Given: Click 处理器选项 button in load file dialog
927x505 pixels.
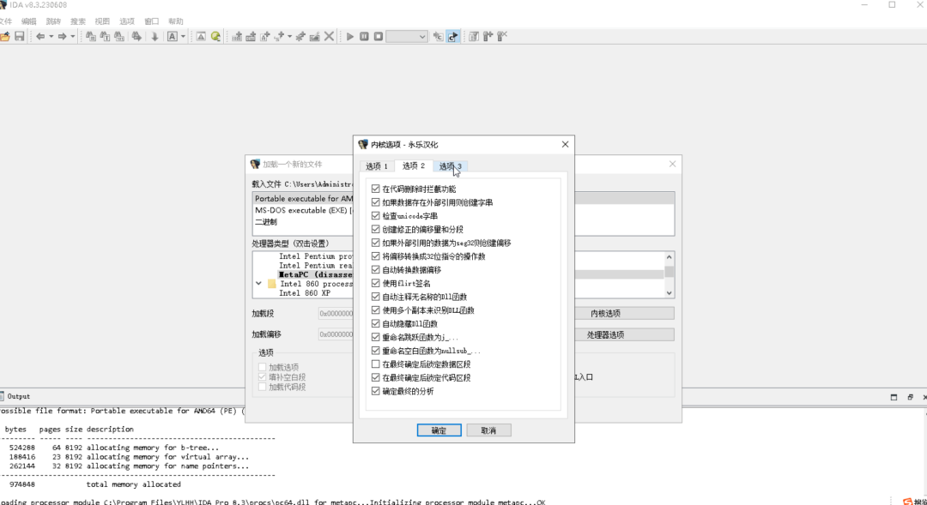Looking at the screenshot, I should click(605, 335).
